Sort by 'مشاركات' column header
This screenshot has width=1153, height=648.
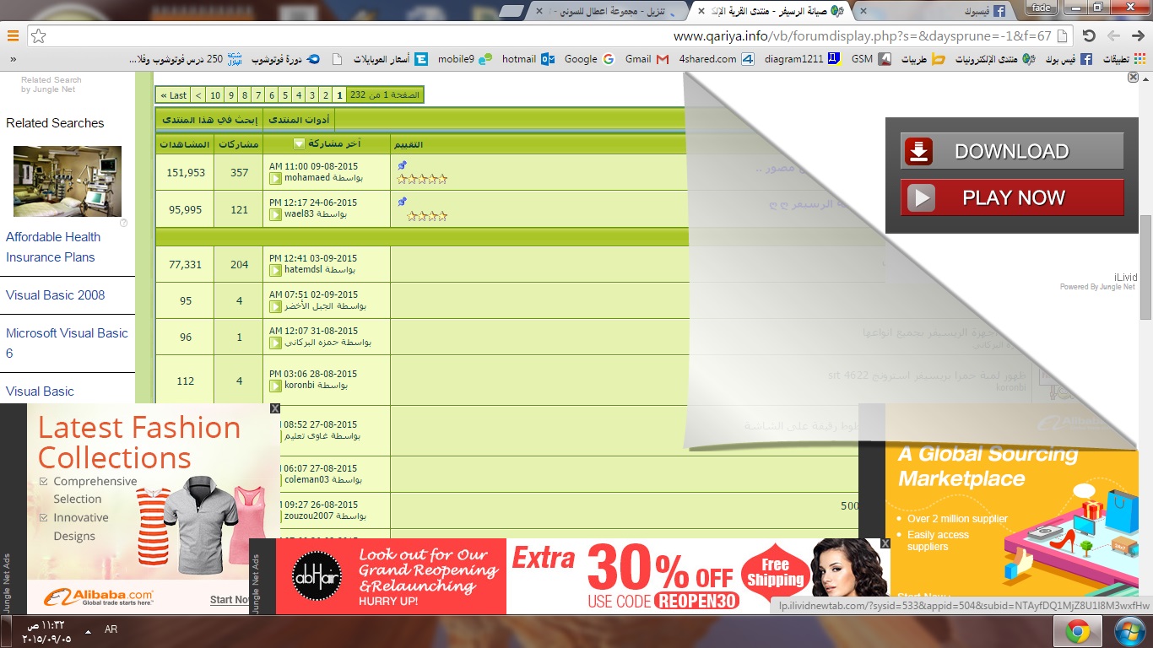coord(239,144)
